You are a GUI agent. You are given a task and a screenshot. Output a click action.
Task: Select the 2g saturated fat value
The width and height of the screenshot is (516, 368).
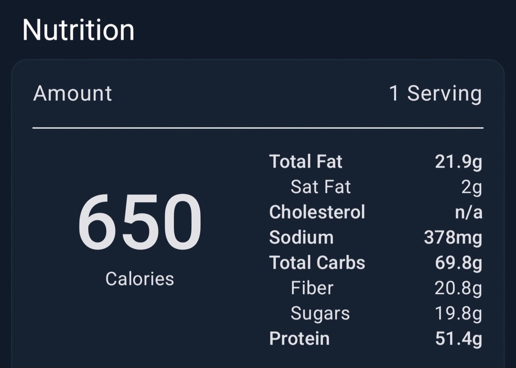(471, 187)
